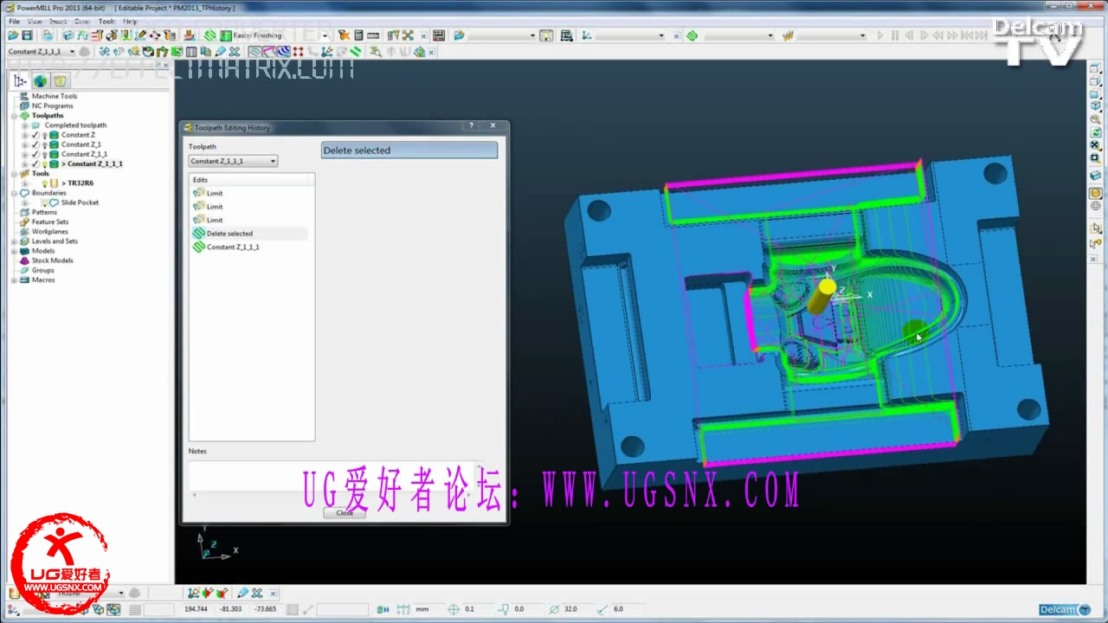Toggle lightbulb visibility of Constant Z_1_1_1 toolpath
Image resolution: width=1108 pixels, height=623 pixels.
44,164
